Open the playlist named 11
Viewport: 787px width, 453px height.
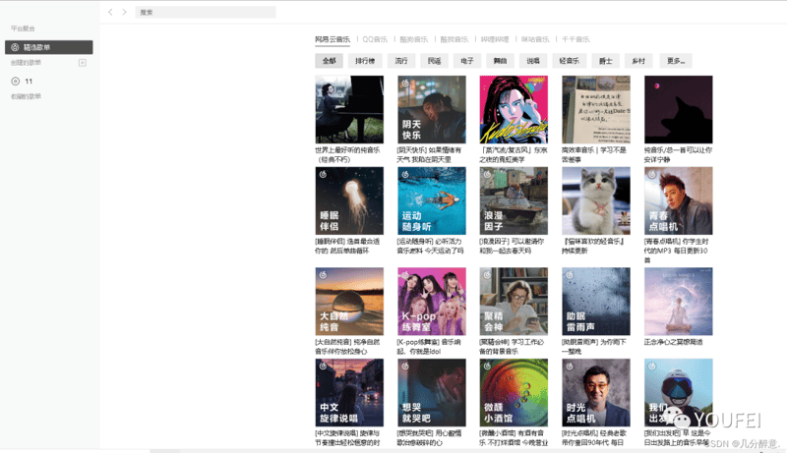click(x=29, y=82)
